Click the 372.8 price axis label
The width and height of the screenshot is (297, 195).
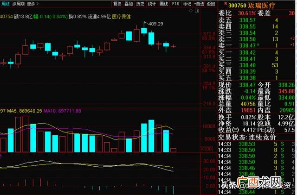[x=209, y=34]
